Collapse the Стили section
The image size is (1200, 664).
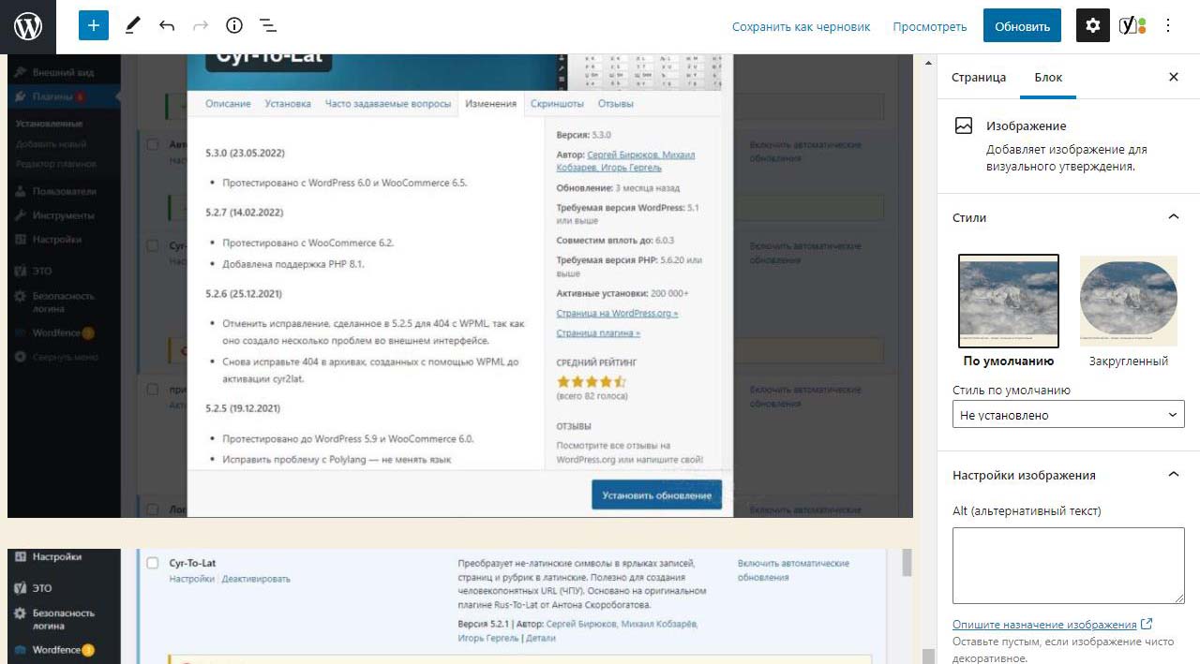[x=1173, y=217]
